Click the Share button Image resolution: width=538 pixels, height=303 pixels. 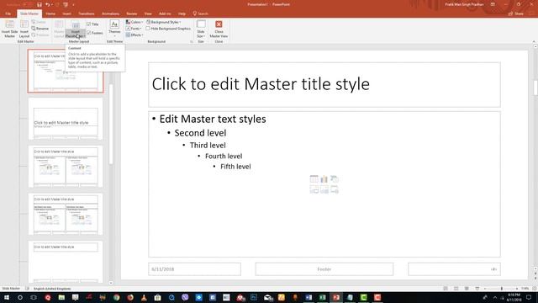pos(516,13)
